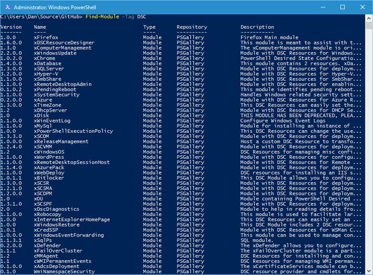Click the xTimeZone module name
373x275 pixels.
[48, 105]
